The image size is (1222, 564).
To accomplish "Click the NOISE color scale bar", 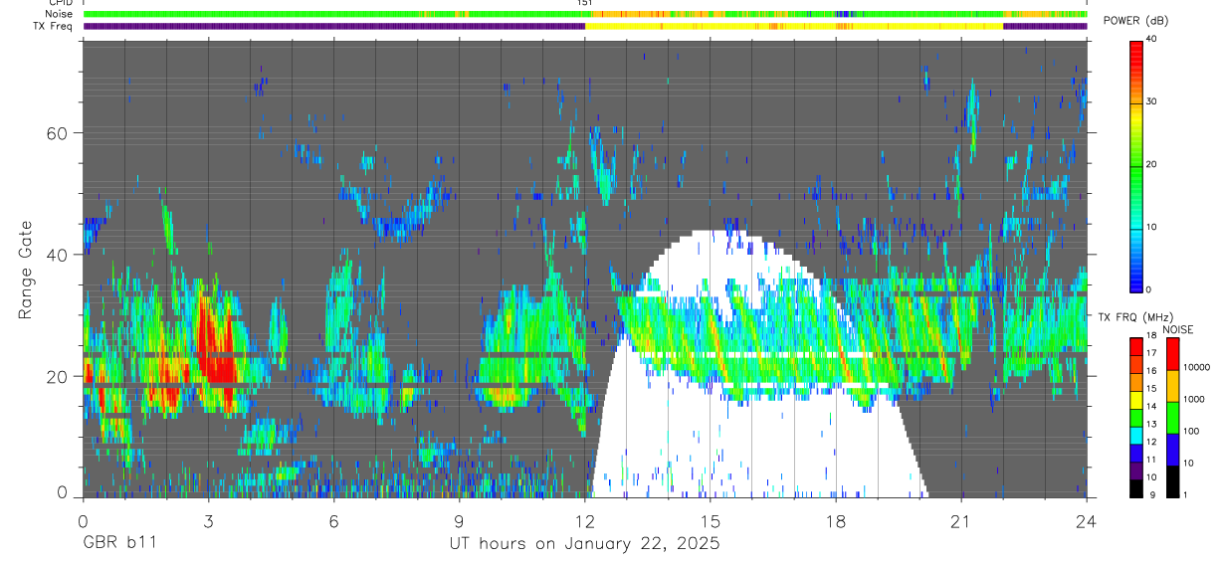I will pyautogui.click(x=1172, y=418).
